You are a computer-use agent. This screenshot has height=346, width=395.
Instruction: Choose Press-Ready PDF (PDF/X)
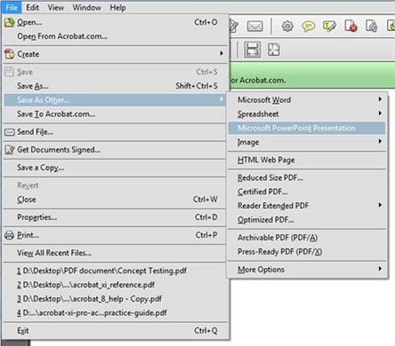307,252
